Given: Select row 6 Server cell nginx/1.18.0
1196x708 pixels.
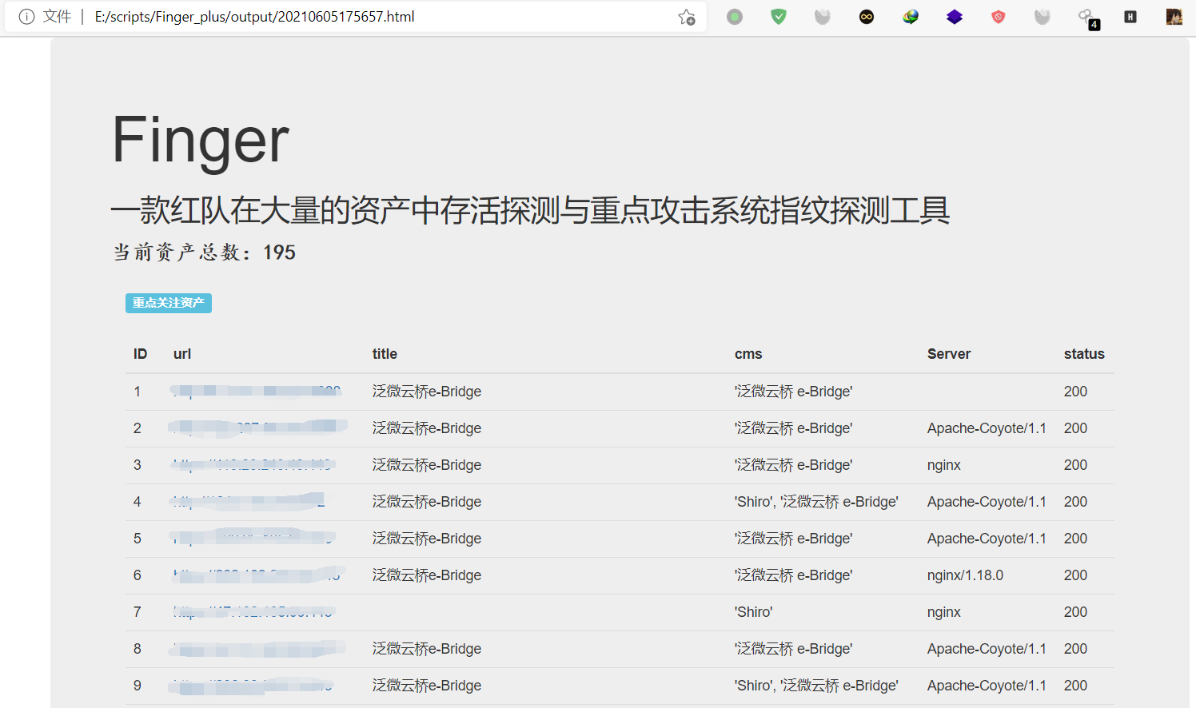Looking at the screenshot, I should point(965,575).
